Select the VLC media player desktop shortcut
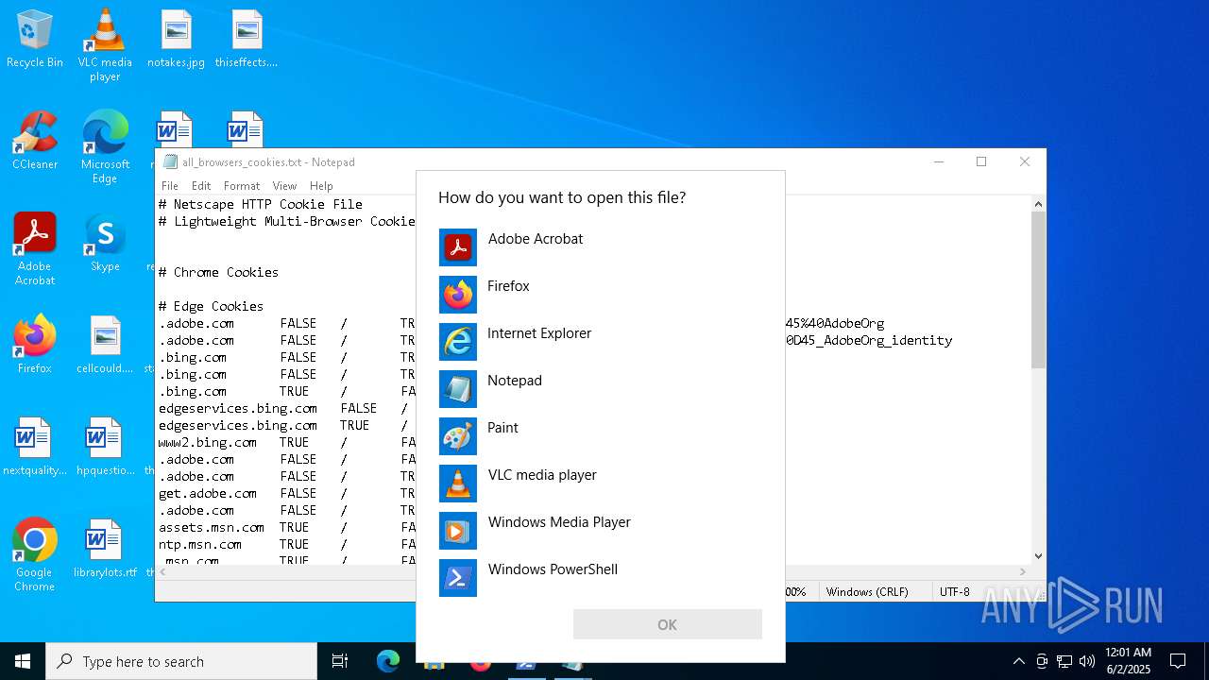Image resolution: width=1209 pixels, height=680 pixels. tap(105, 44)
